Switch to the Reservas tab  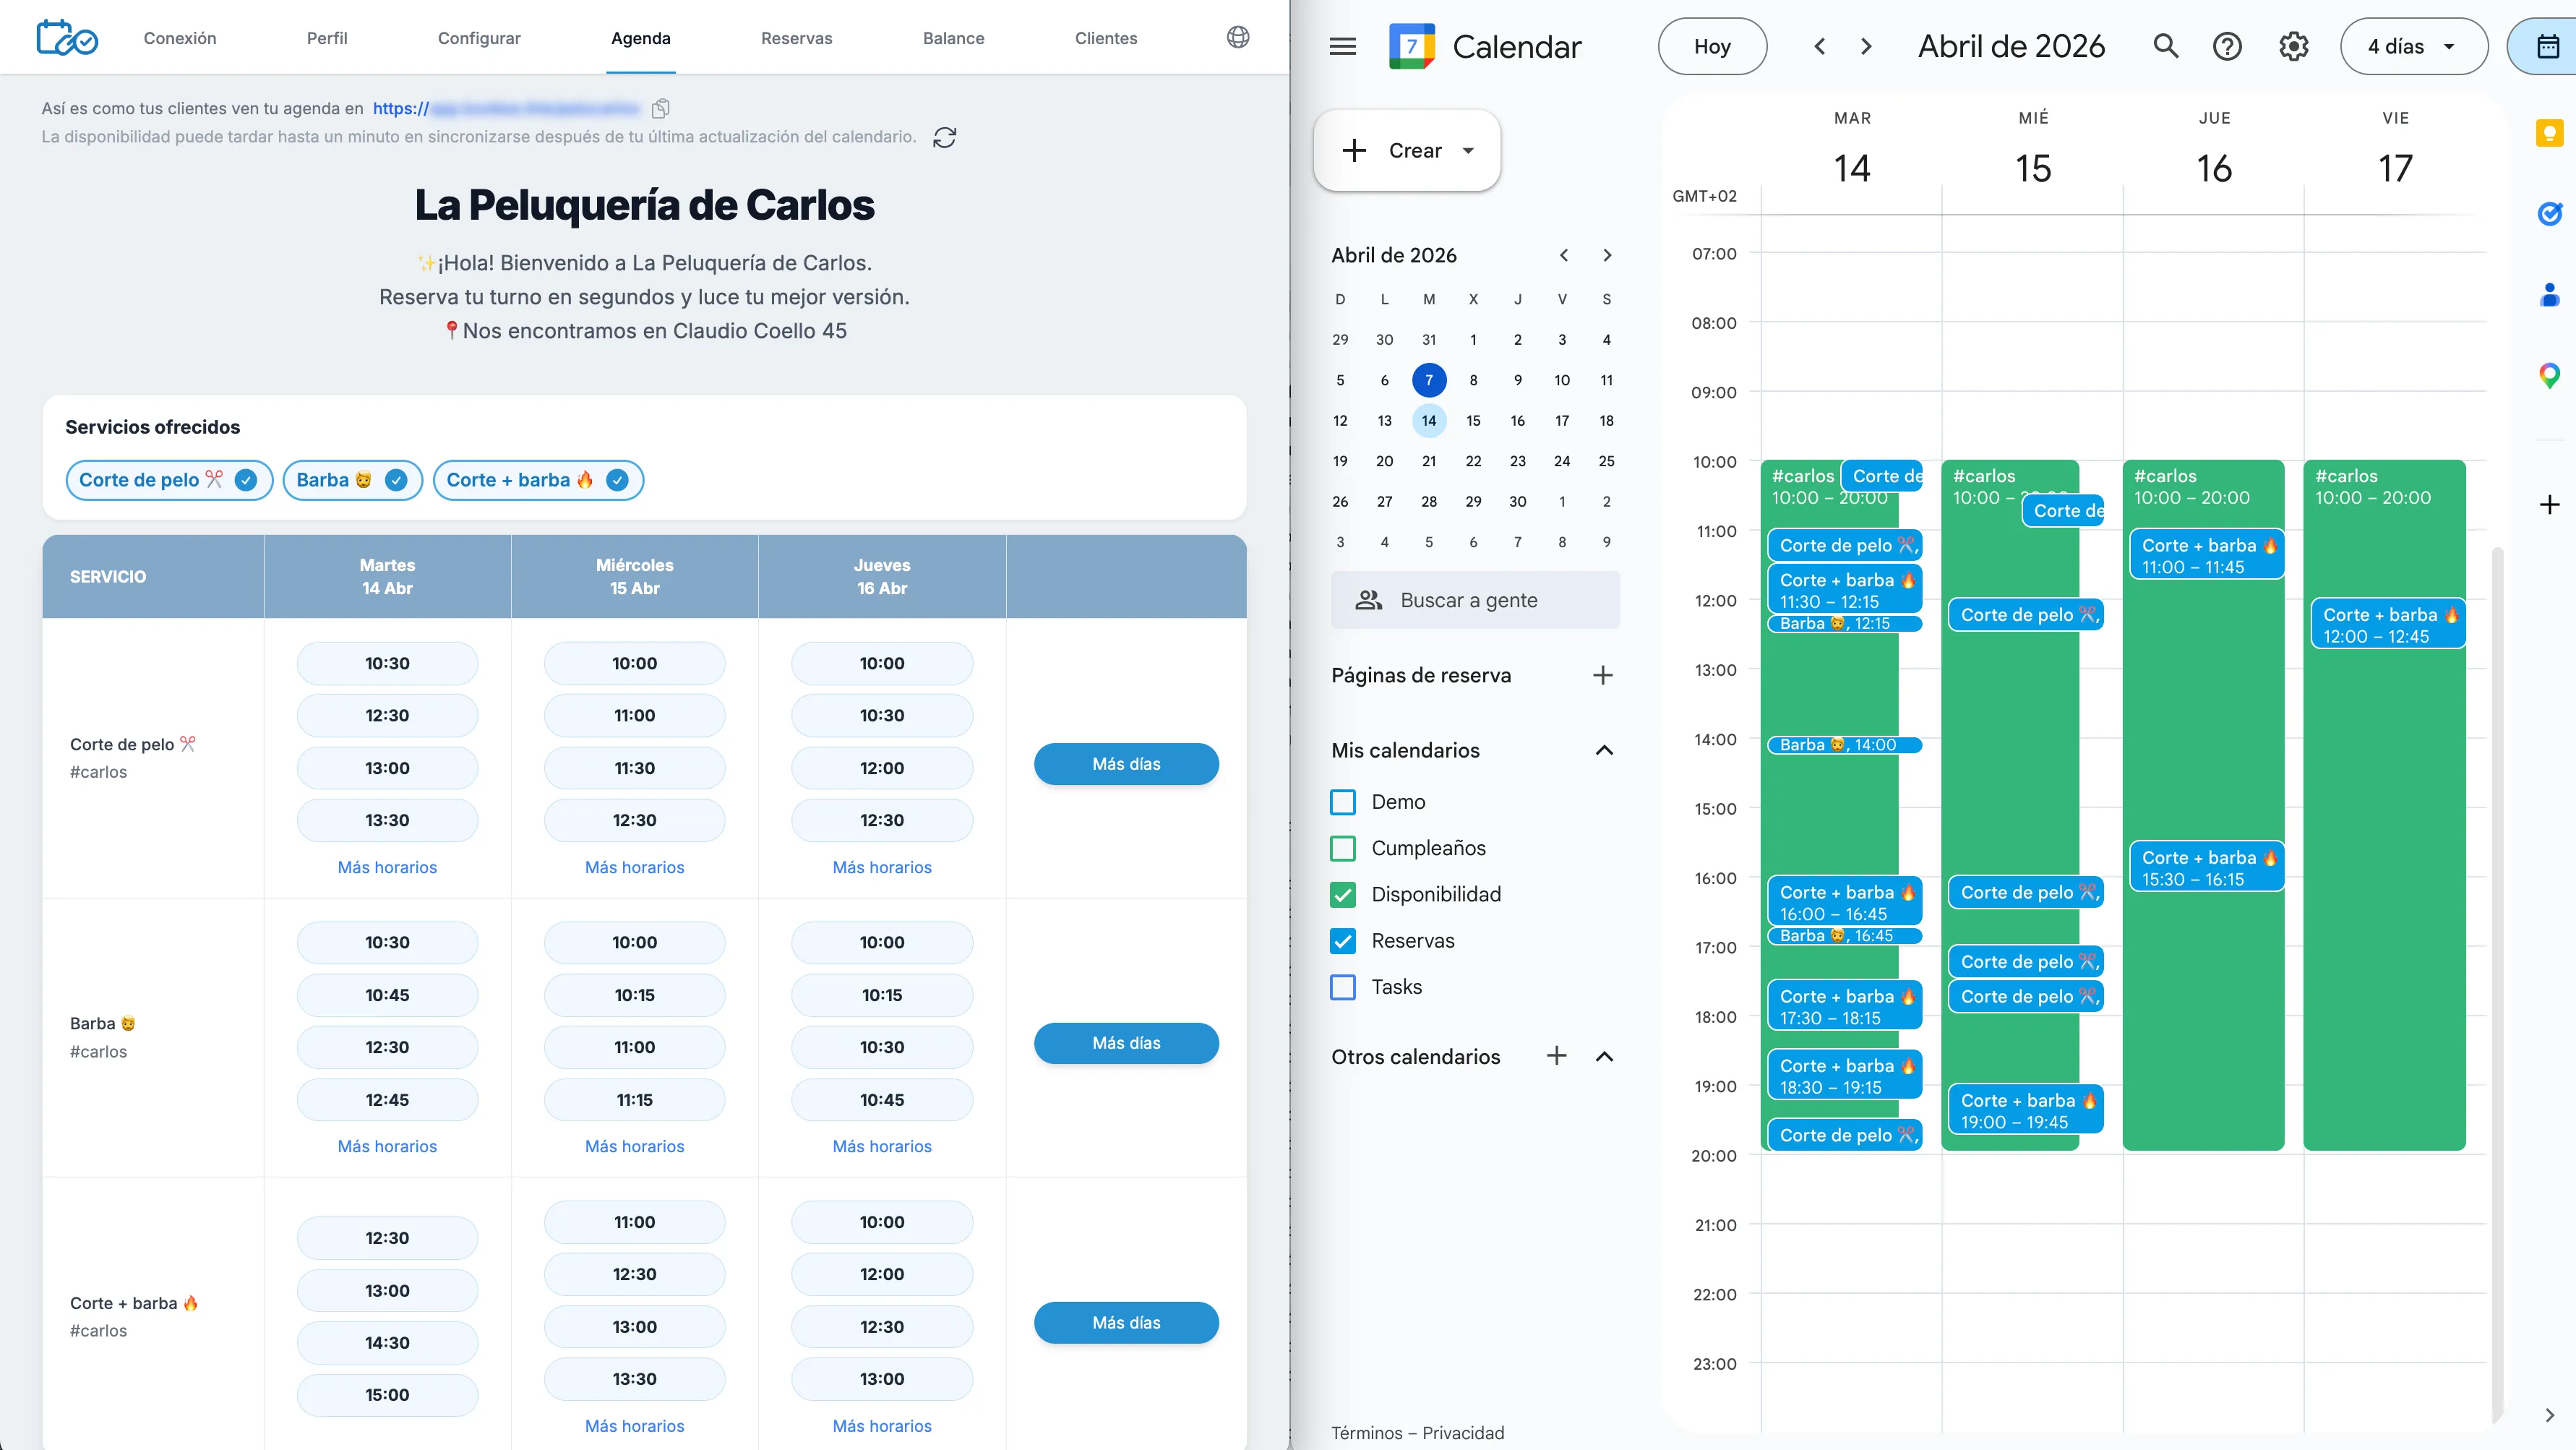pyautogui.click(x=796, y=38)
